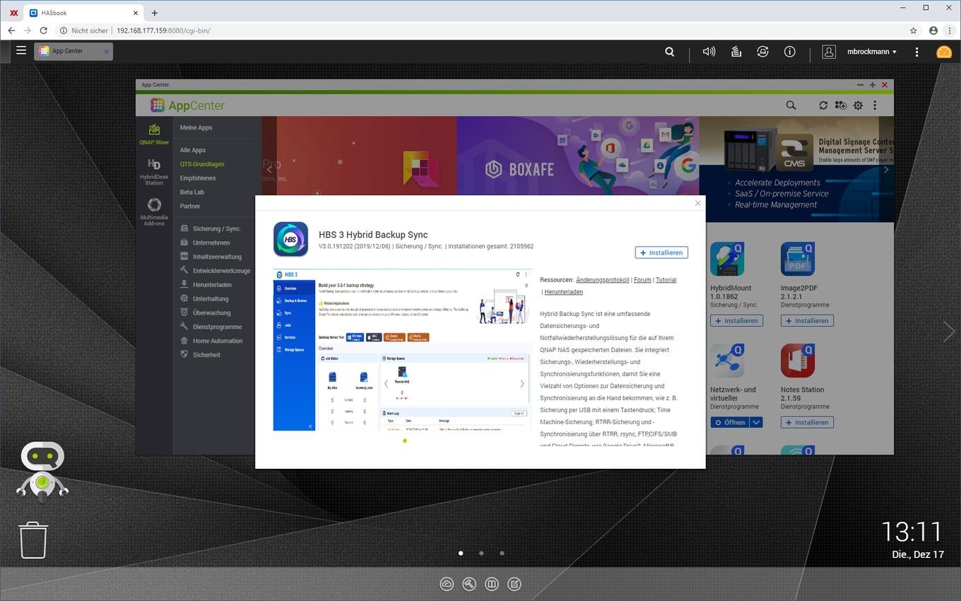
Task: Open the Tutorial link
Action: pyautogui.click(x=666, y=280)
